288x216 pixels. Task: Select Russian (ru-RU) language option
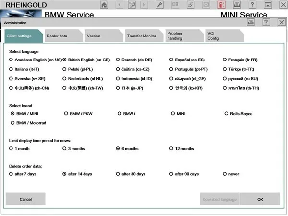(240, 79)
